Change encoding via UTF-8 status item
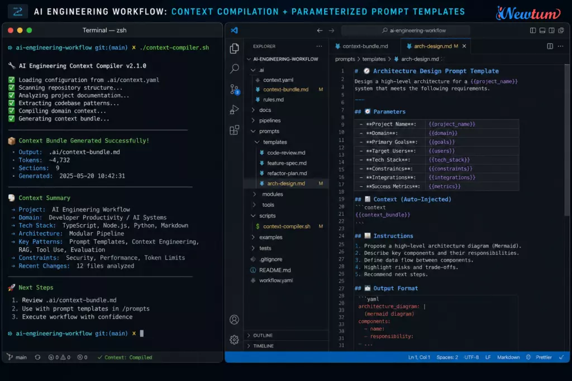 (471, 358)
